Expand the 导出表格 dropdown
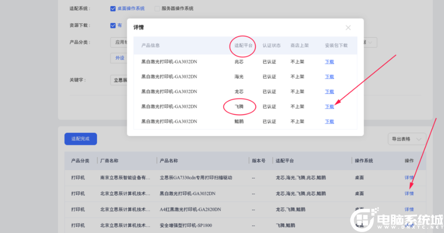Screen dimensions: 444x233 [405, 139]
